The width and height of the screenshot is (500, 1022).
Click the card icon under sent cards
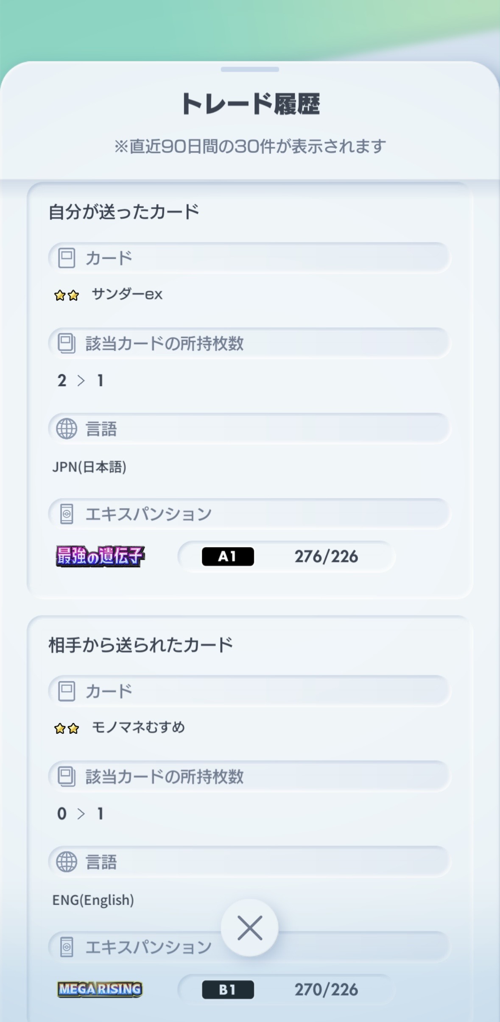click(67, 258)
